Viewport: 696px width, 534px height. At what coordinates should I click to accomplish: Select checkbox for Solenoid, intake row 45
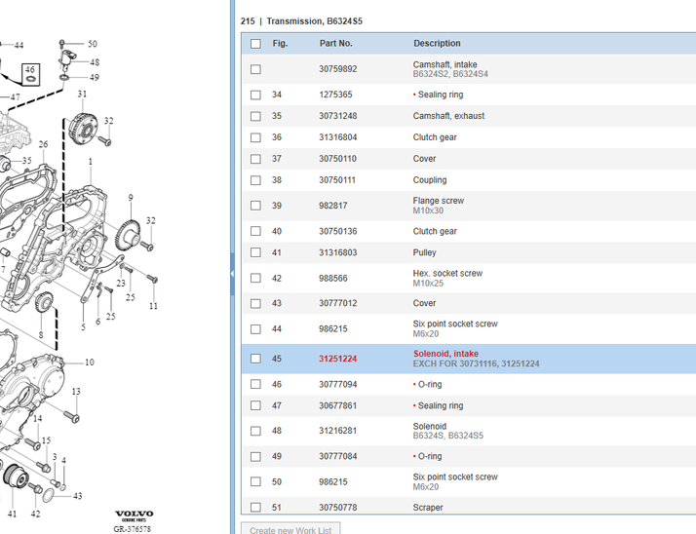point(255,359)
